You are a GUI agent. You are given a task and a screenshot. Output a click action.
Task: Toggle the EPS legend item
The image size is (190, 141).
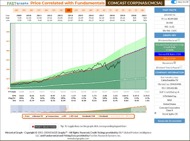tap(64, 116)
